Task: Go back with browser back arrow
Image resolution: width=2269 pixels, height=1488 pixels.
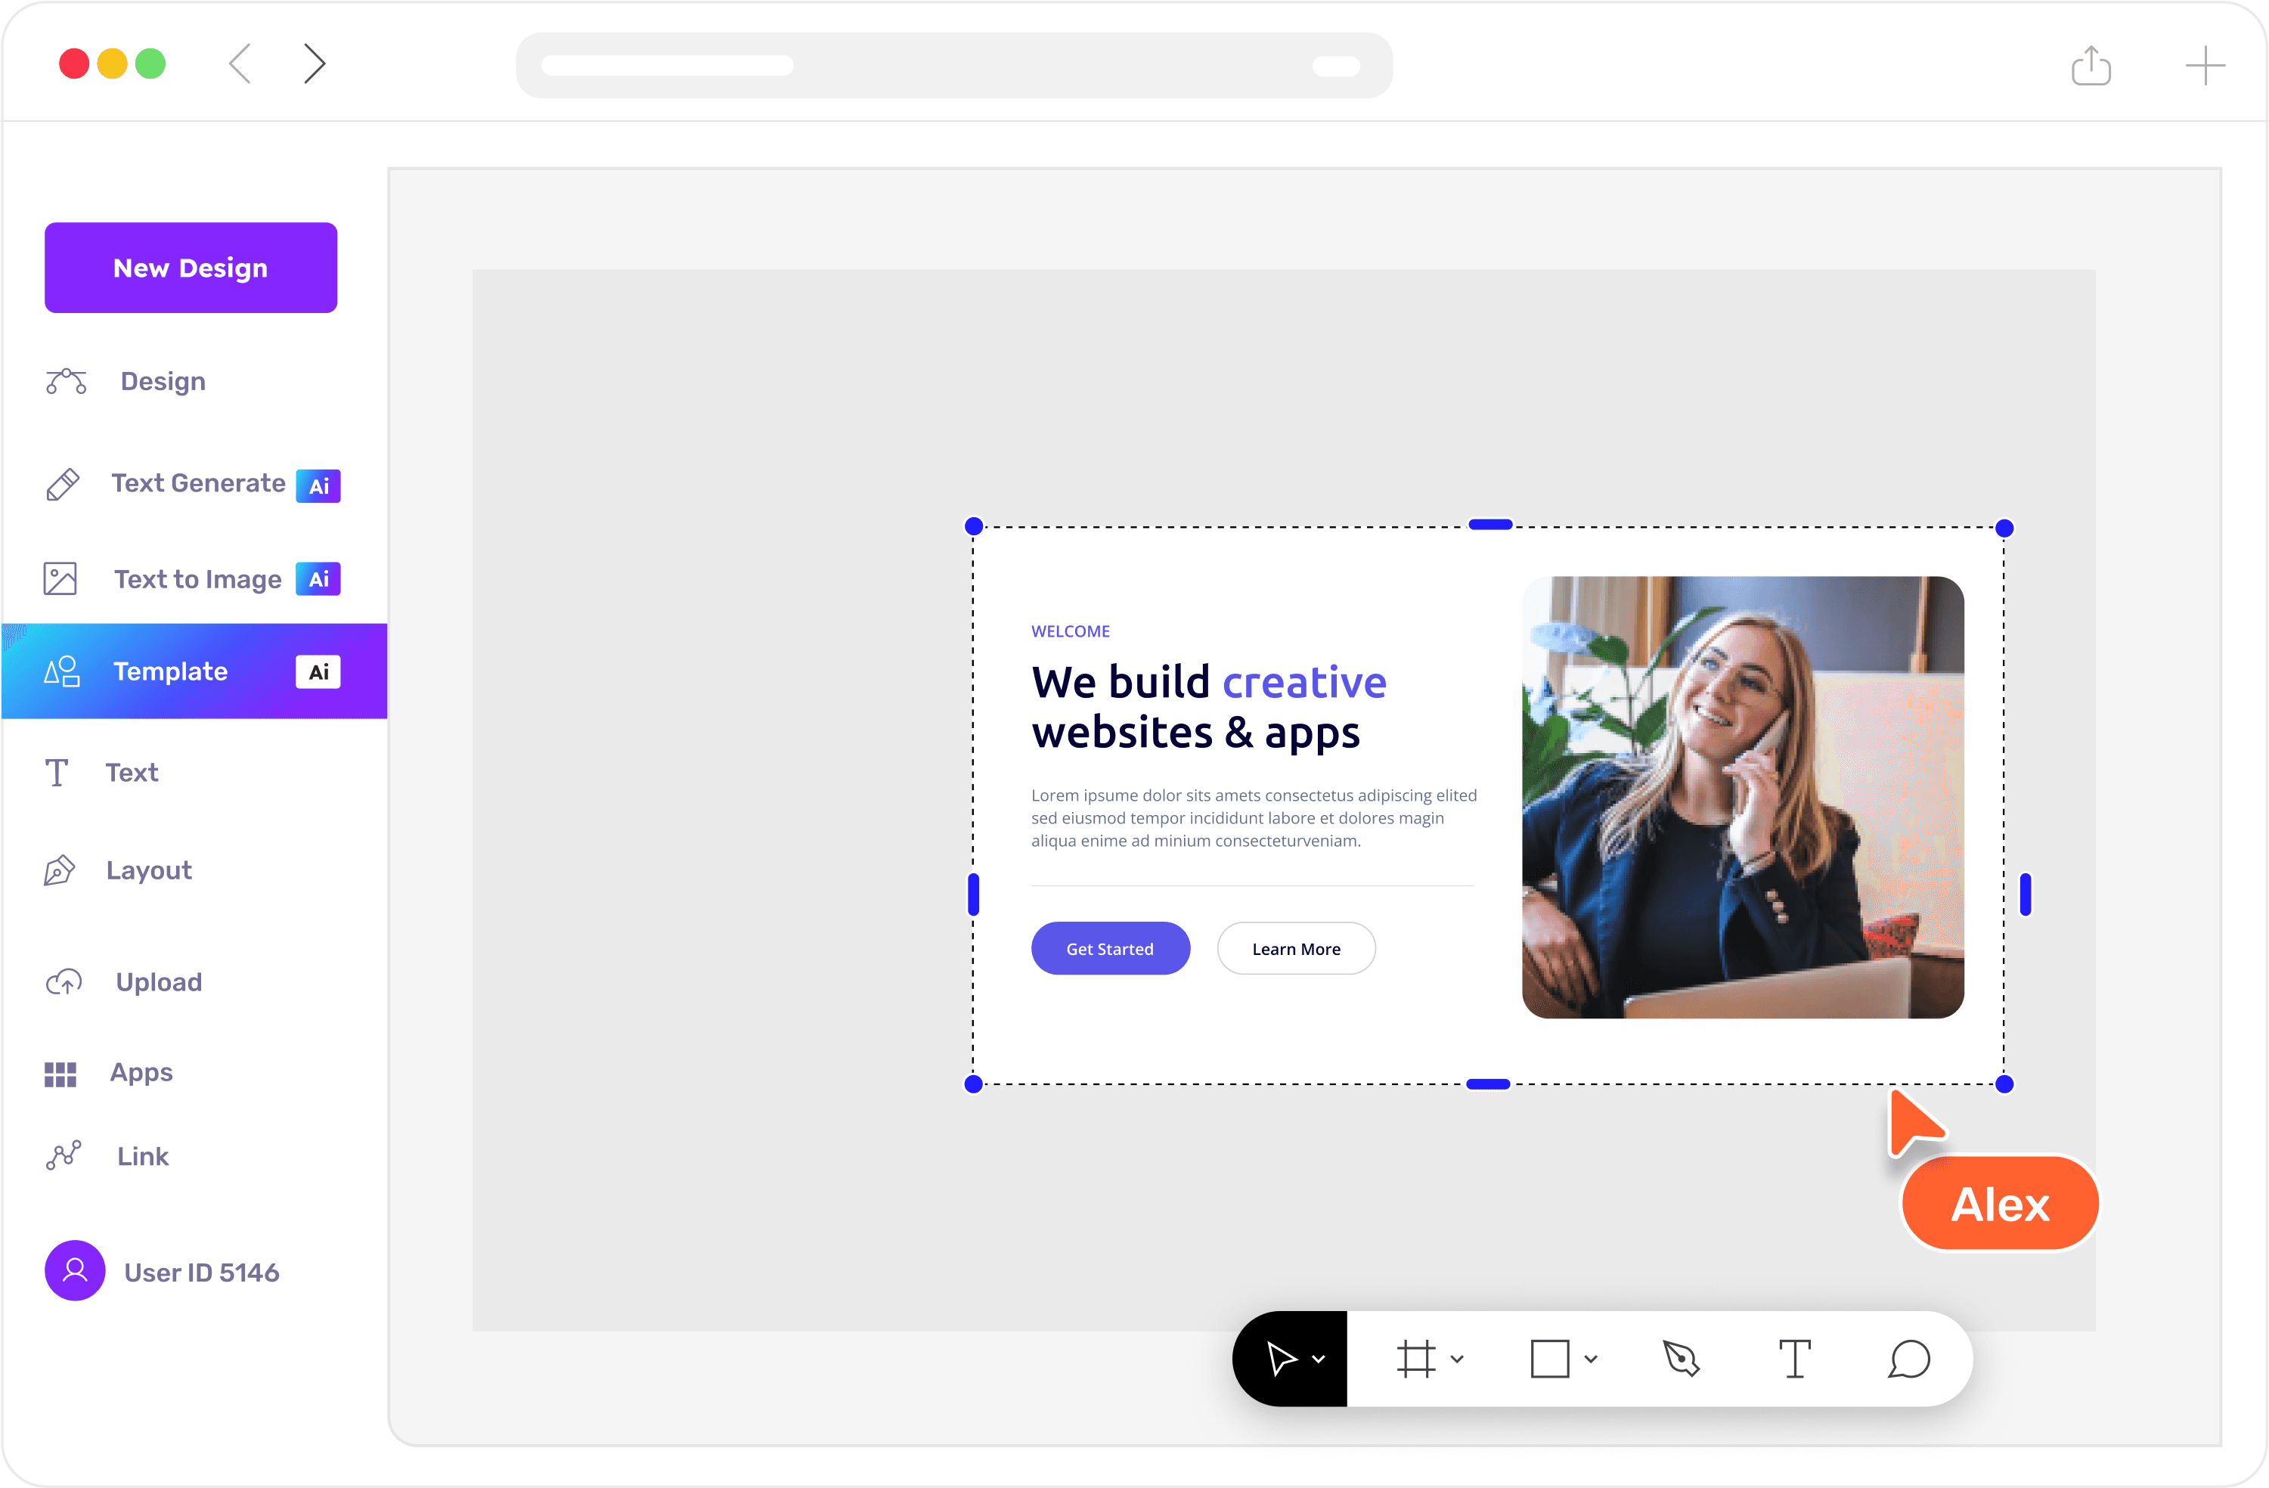Action: pos(240,64)
